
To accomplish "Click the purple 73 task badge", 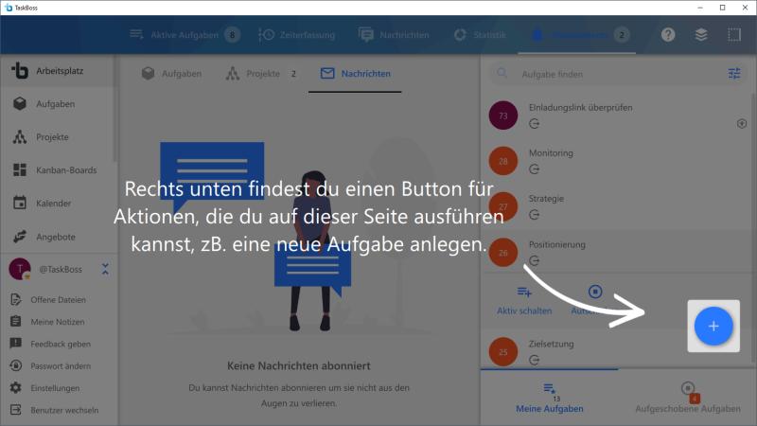I will coord(503,115).
